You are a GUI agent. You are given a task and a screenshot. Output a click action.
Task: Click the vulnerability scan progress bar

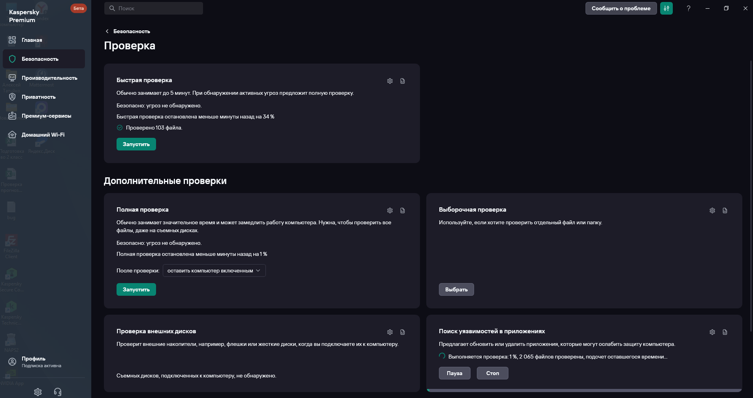[584, 390]
